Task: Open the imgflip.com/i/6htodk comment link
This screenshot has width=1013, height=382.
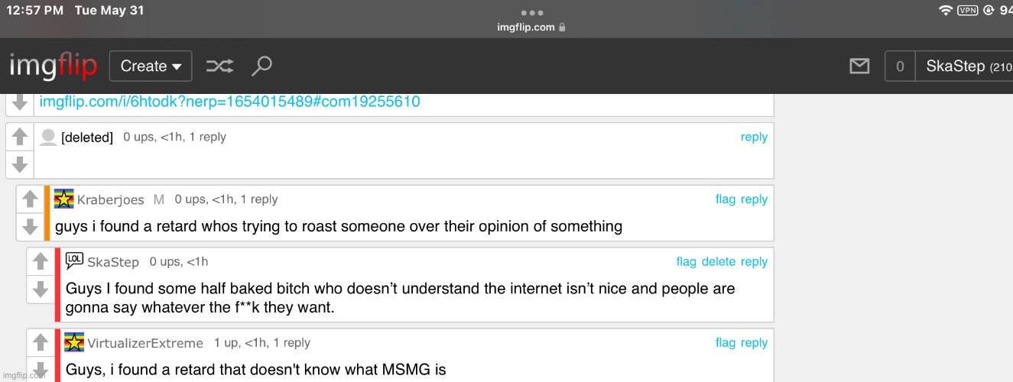Action: 229,102
